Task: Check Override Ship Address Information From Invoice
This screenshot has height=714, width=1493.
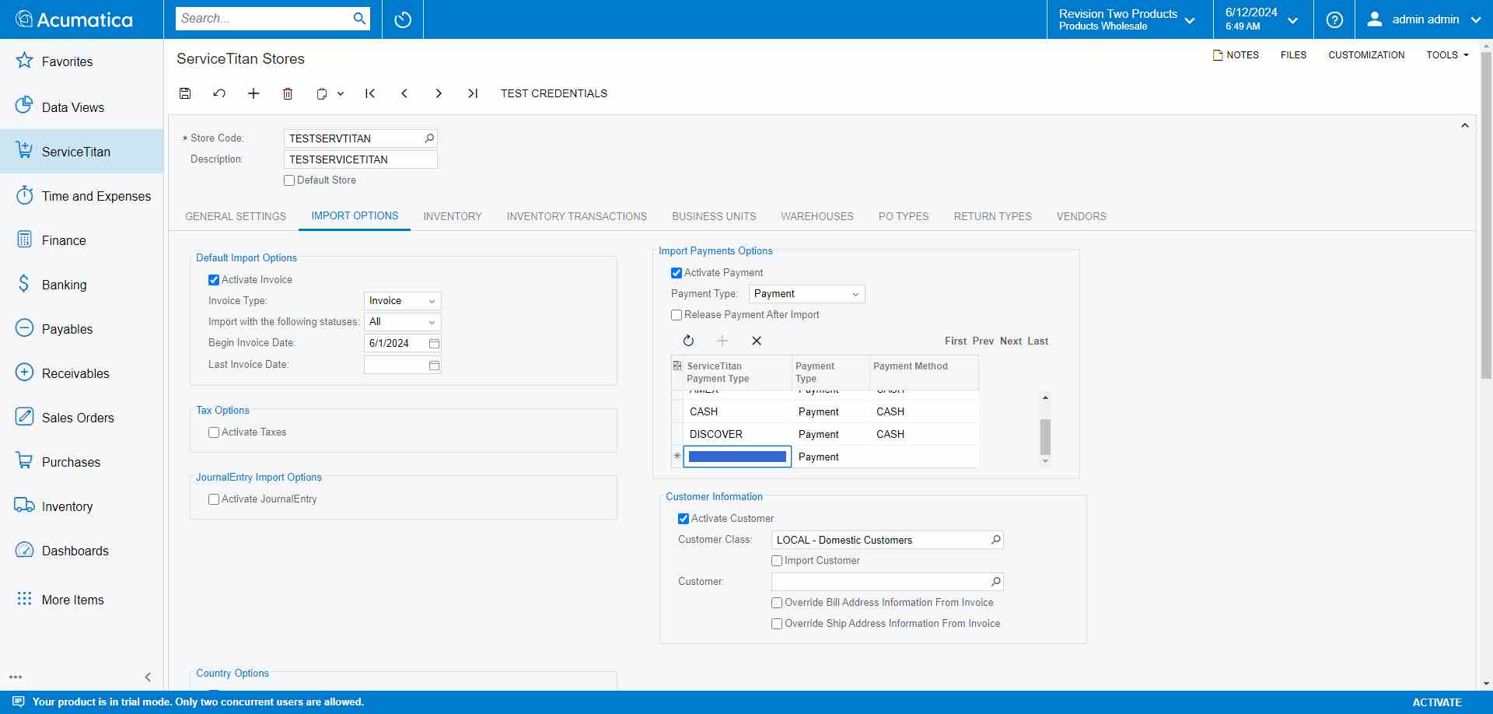Action: (777, 624)
